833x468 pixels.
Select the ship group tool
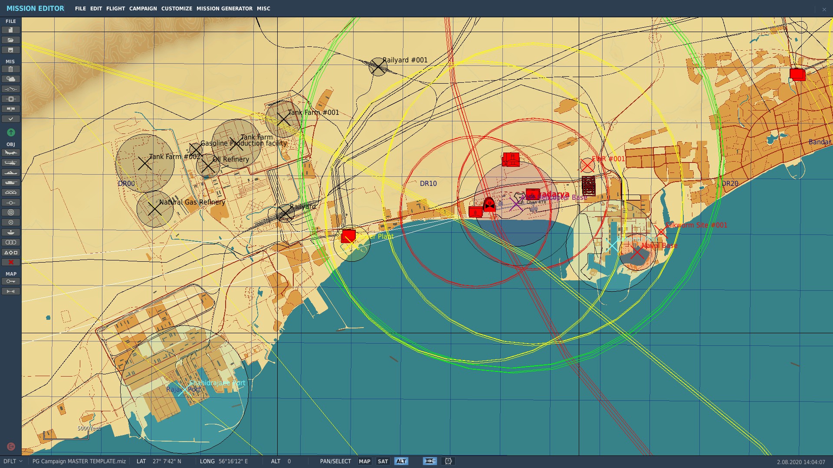tap(11, 172)
